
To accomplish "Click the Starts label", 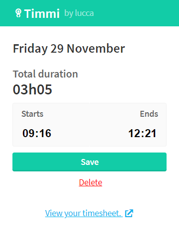I will [x=32, y=114].
